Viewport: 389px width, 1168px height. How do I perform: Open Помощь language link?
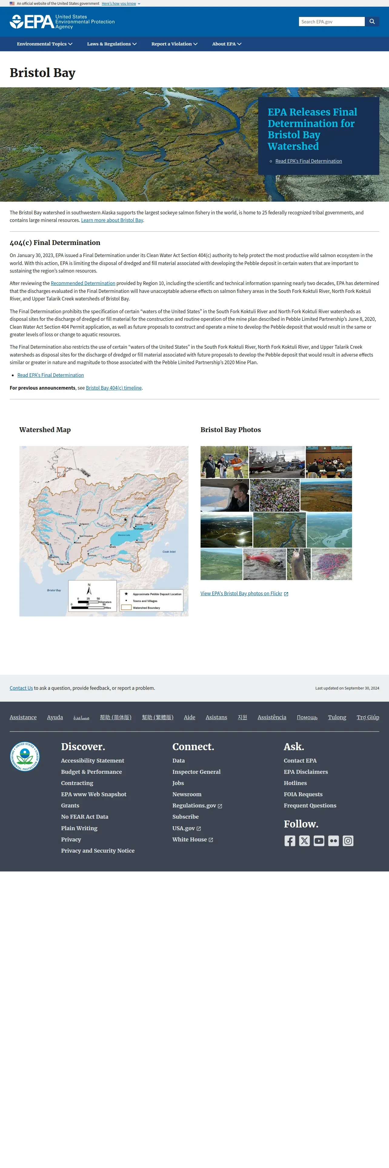[307, 717]
